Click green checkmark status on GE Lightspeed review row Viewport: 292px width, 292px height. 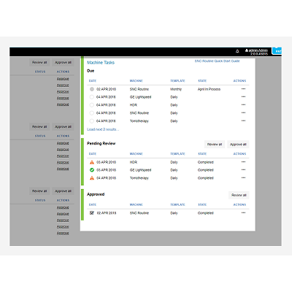pyautogui.click(x=92, y=170)
